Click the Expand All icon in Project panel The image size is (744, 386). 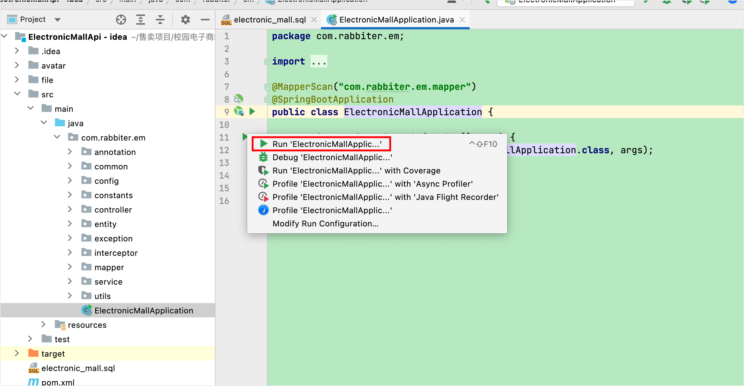click(x=140, y=20)
